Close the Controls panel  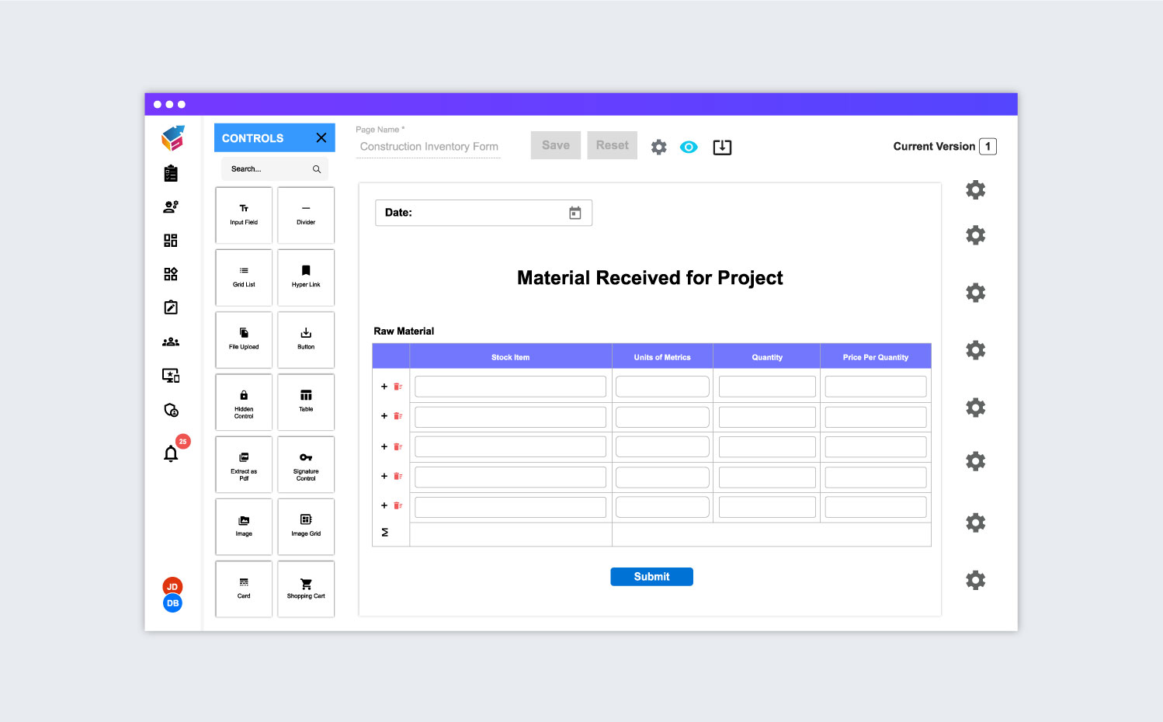click(321, 137)
